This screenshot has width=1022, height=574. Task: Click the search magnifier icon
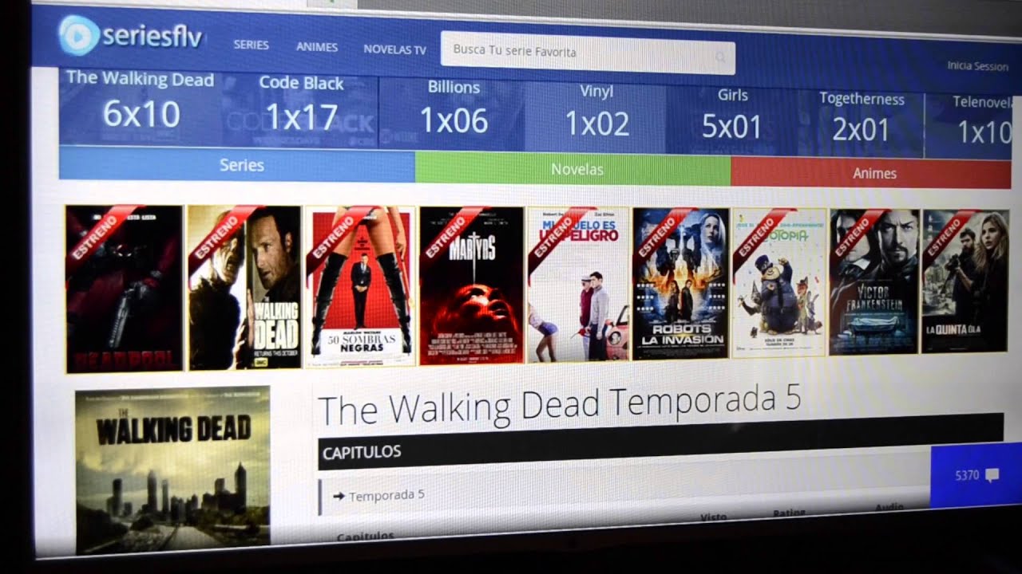coord(720,57)
